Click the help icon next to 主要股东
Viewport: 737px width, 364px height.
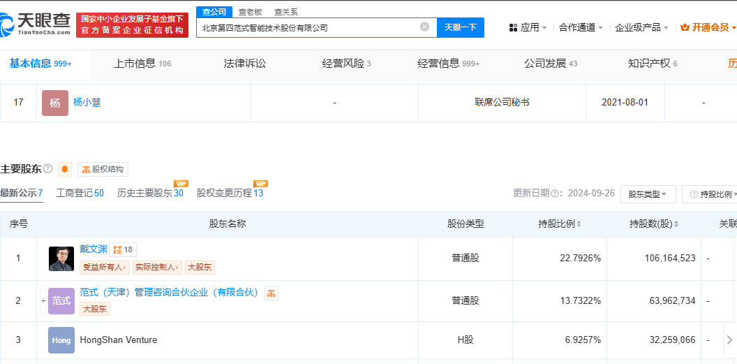pyautogui.click(x=47, y=169)
